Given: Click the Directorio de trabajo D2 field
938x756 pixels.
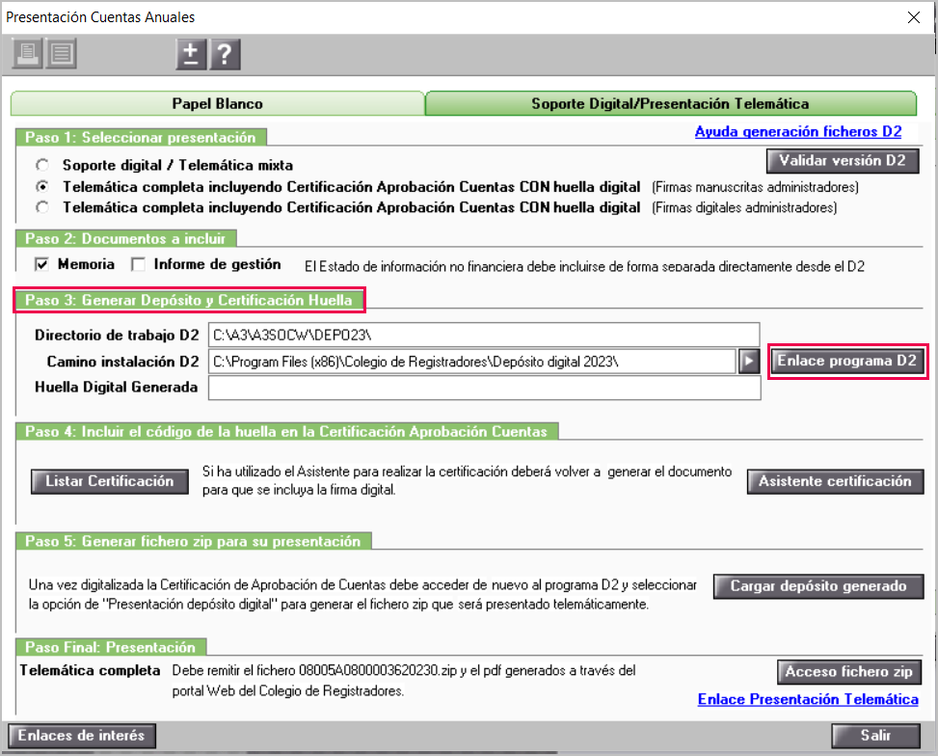Looking at the screenshot, I should point(484,336).
